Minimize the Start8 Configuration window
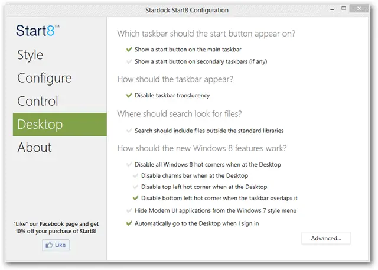Screen dimensions: 378x270 point(332,9)
